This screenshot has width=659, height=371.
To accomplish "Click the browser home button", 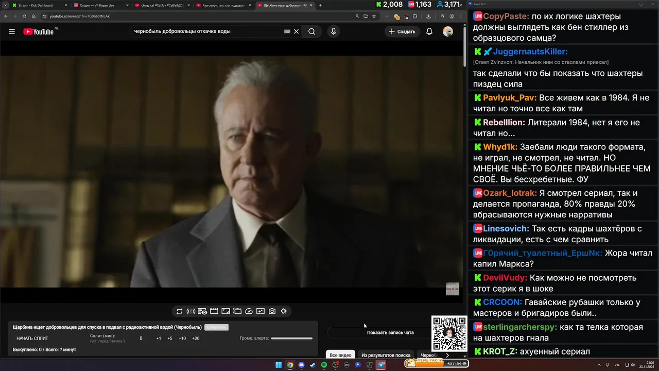I will coord(33,16).
